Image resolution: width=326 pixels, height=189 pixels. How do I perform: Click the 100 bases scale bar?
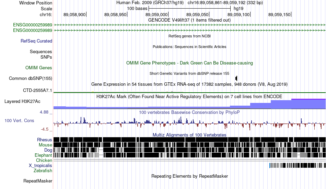[x=190, y=9]
